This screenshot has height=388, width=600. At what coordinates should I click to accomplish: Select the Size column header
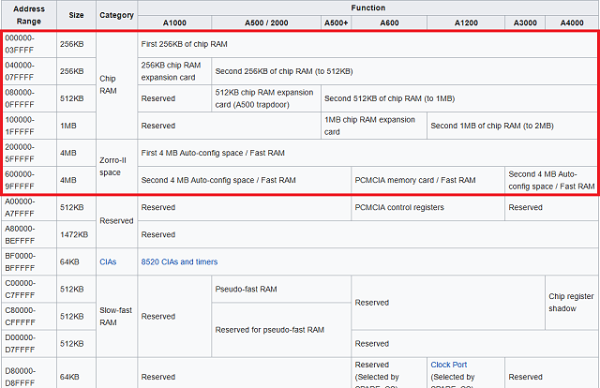coord(76,15)
